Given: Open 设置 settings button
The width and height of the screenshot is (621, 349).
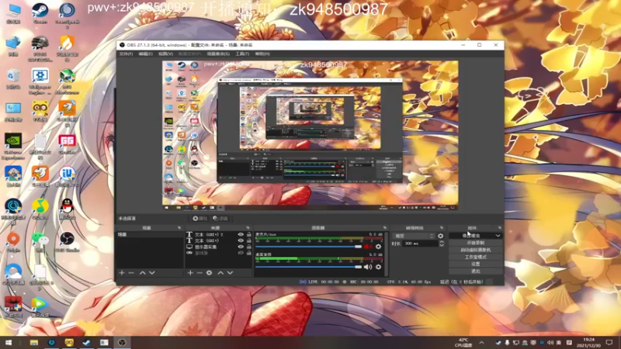Looking at the screenshot, I should click(x=475, y=264).
